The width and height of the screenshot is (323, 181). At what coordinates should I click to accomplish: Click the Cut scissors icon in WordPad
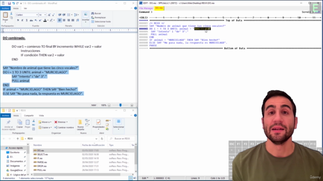click(x=11, y=14)
